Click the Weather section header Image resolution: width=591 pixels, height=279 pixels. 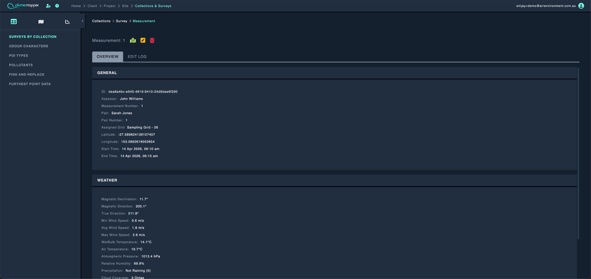tap(335, 180)
